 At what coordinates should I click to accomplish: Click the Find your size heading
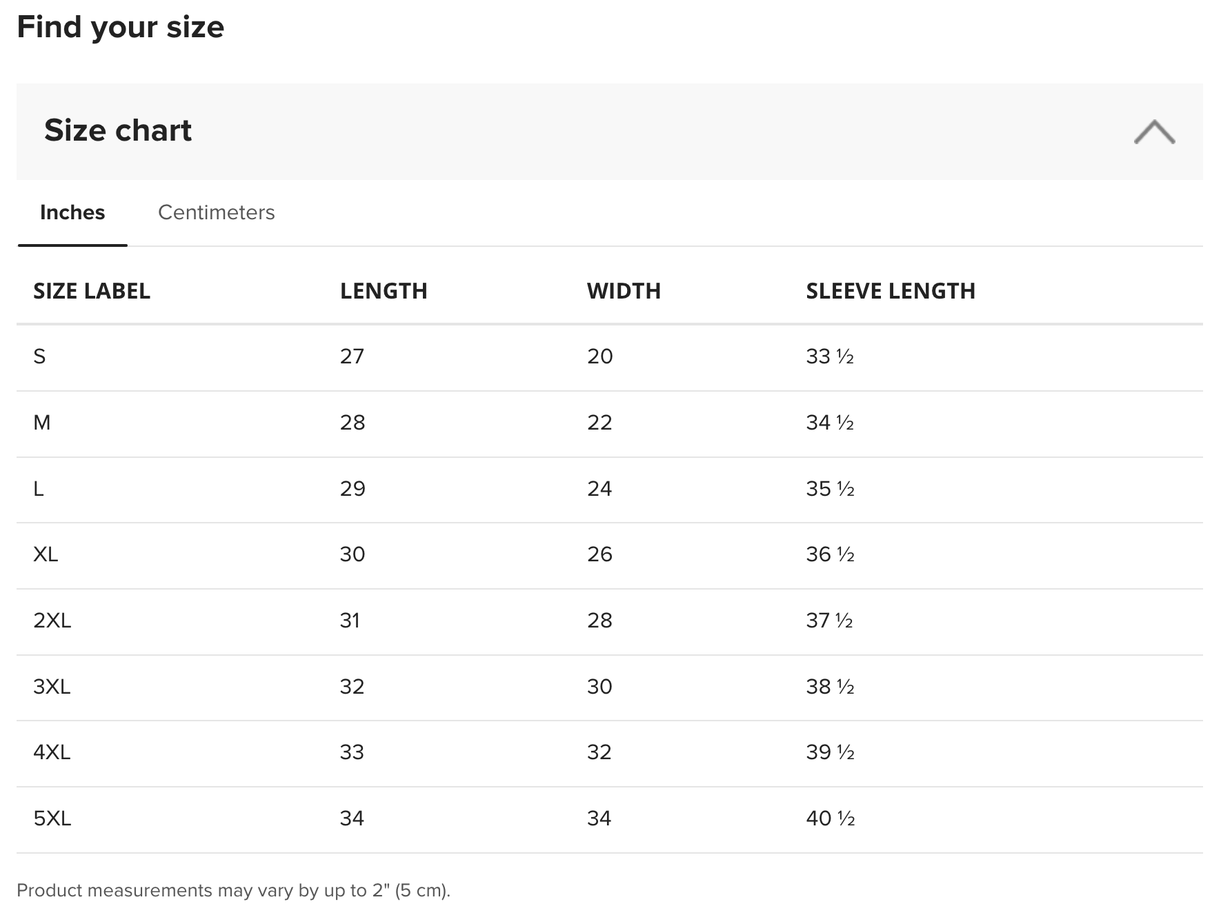121,27
